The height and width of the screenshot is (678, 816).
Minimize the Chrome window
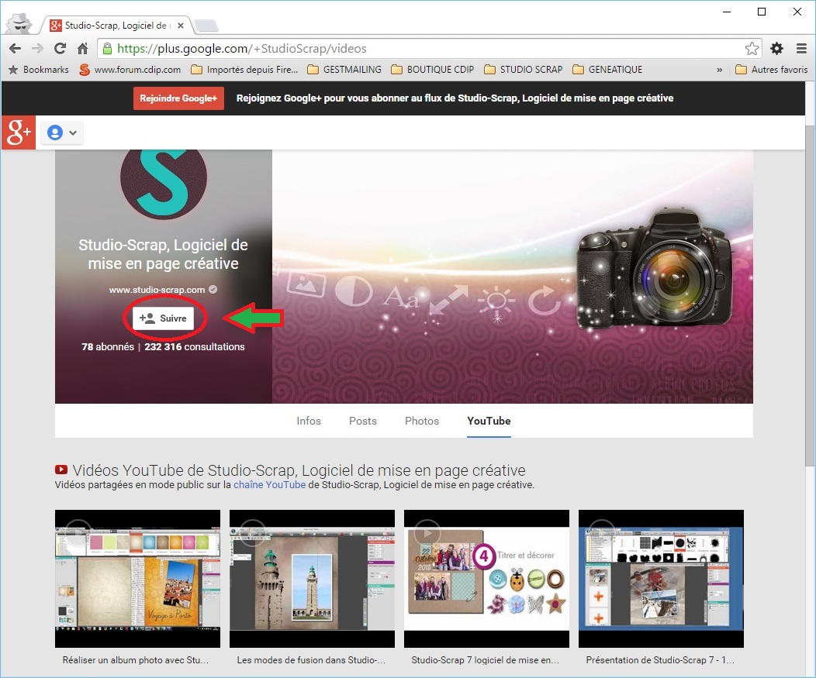(727, 12)
